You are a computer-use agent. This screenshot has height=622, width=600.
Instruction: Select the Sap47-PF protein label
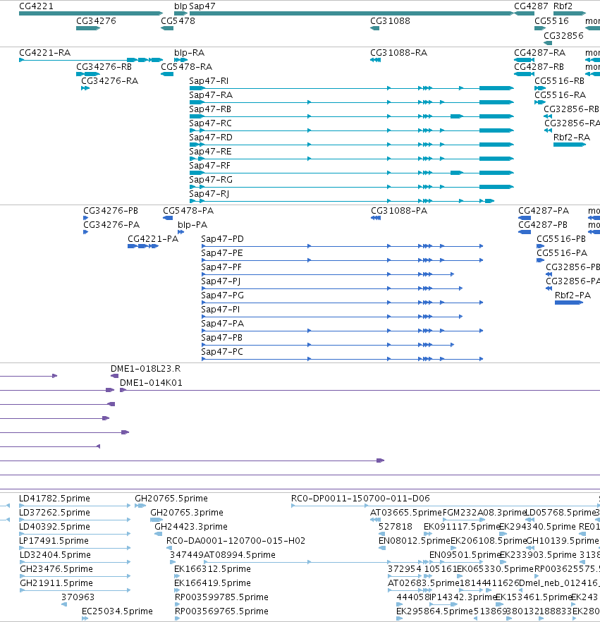click(221, 267)
